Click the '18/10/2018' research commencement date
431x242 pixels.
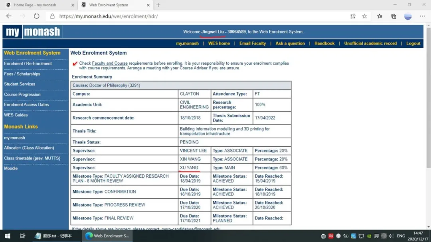pos(190,118)
